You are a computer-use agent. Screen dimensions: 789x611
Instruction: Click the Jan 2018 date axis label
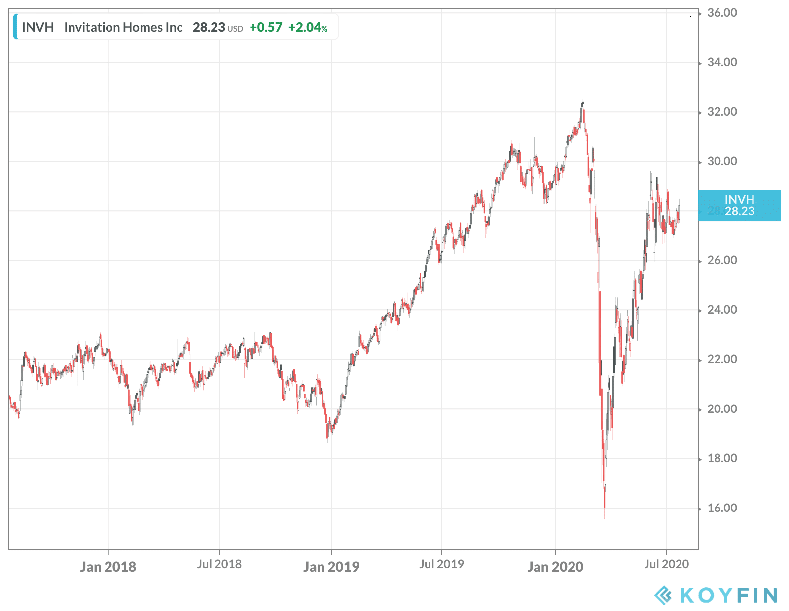pos(108,567)
